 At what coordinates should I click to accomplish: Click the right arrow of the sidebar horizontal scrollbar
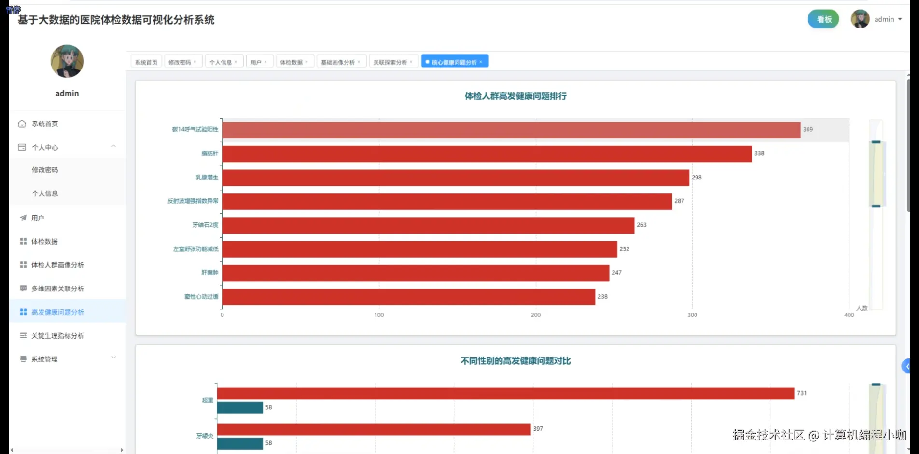point(122,450)
